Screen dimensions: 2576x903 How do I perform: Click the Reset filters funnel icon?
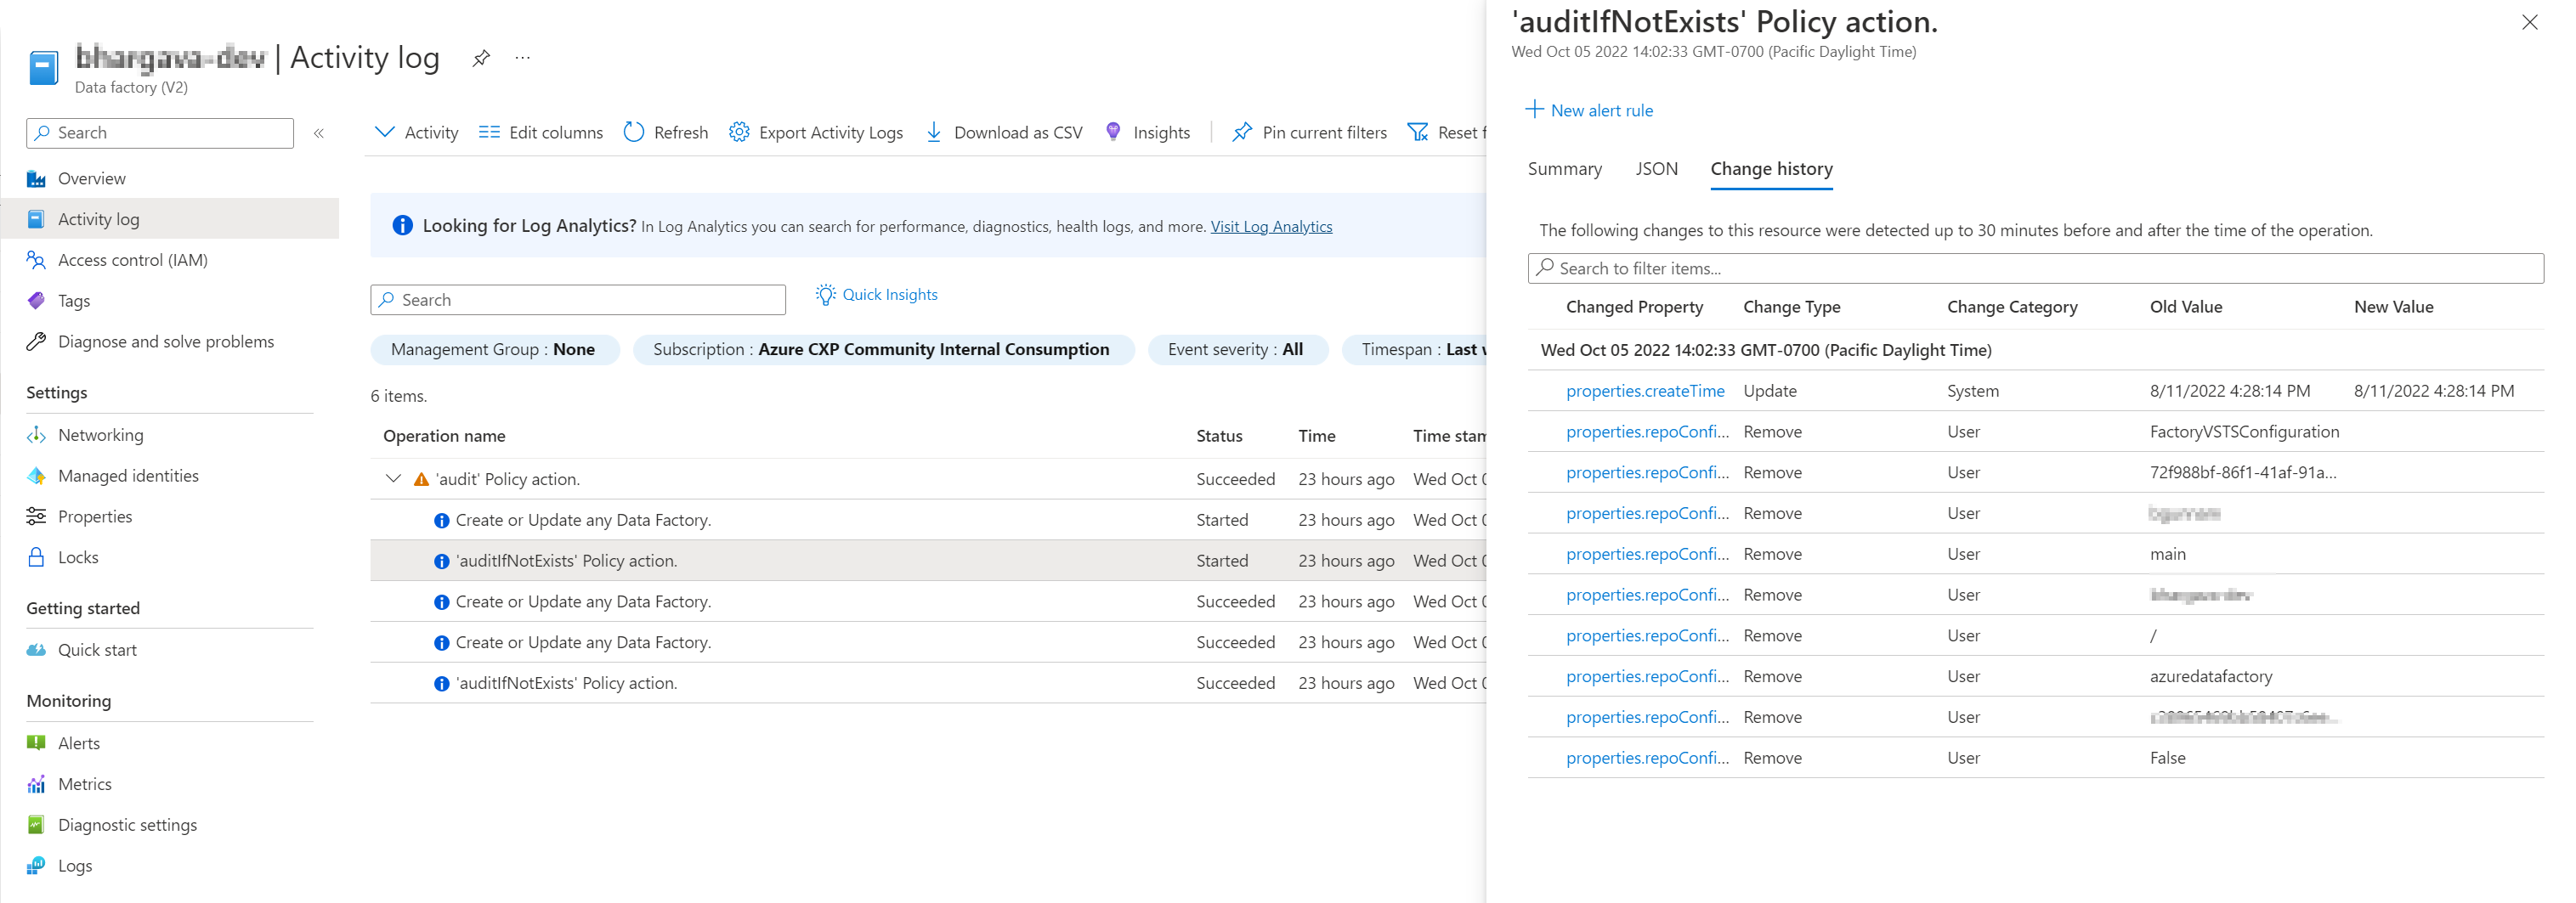pyautogui.click(x=1418, y=132)
